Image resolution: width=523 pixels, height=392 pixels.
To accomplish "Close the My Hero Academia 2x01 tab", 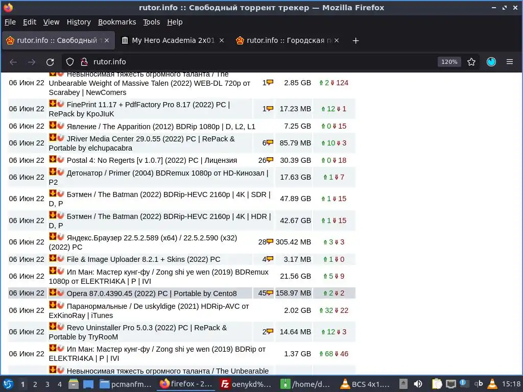I will click(222, 41).
